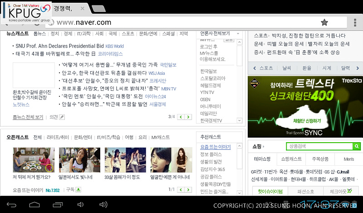Click the 구독 download icon

tap(78, 189)
